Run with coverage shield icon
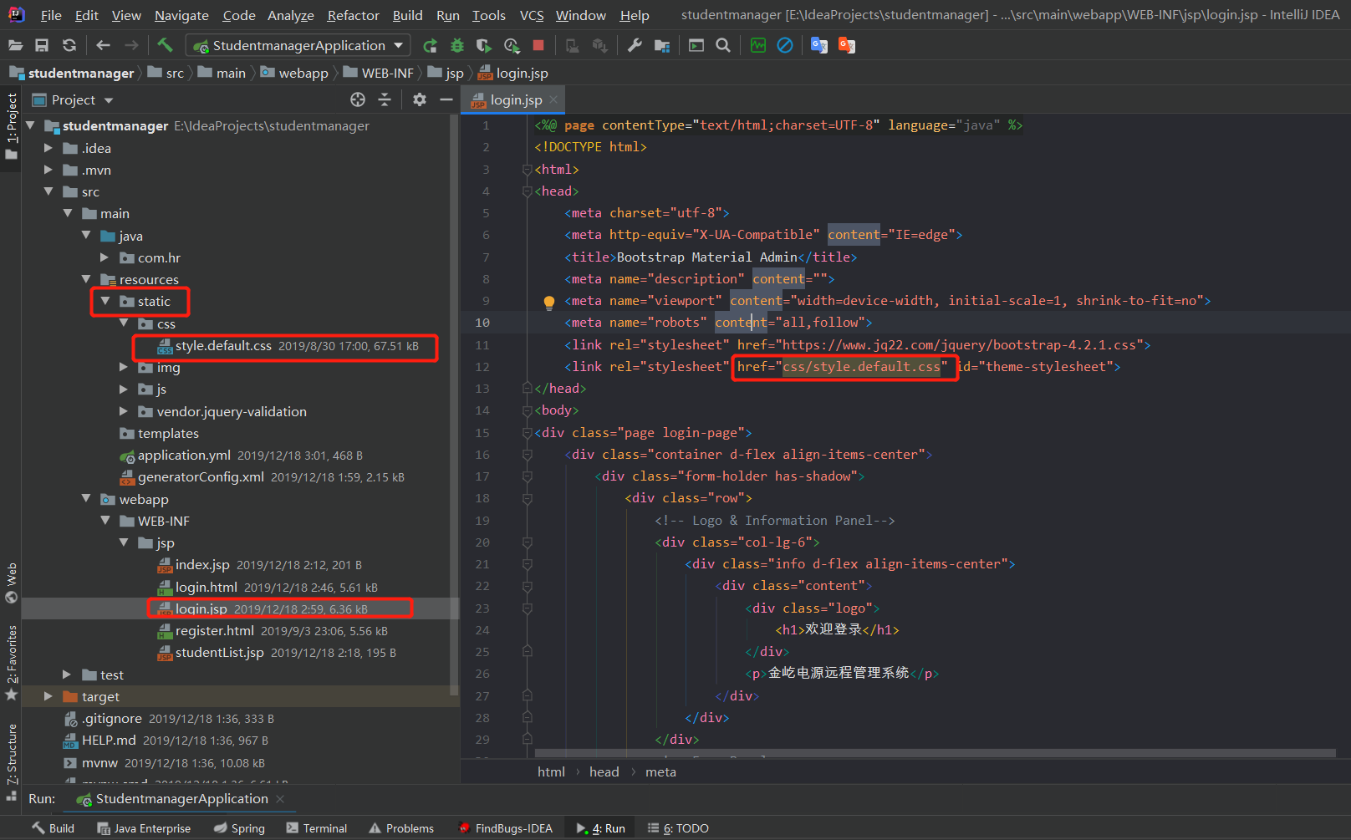The width and height of the screenshot is (1351, 840). click(484, 45)
